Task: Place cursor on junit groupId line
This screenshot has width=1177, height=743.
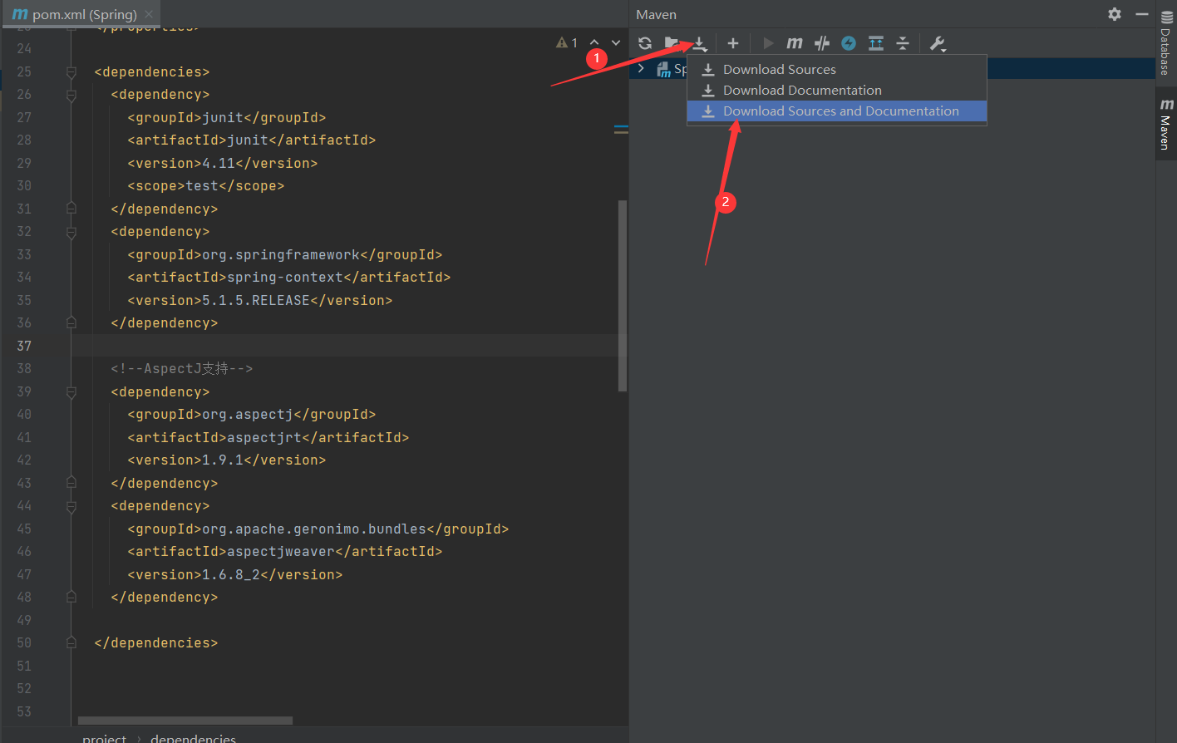Action: click(227, 117)
